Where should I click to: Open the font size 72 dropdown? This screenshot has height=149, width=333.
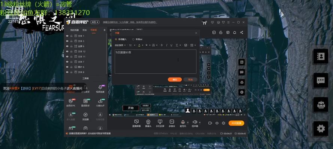132,45
